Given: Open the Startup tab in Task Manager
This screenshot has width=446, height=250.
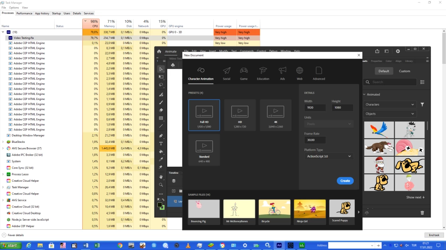Looking at the screenshot, I should pyautogui.click(x=56, y=13).
